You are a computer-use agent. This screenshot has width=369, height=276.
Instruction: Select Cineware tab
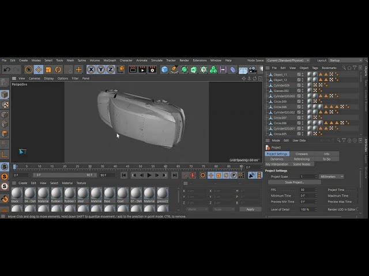coord(302,154)
